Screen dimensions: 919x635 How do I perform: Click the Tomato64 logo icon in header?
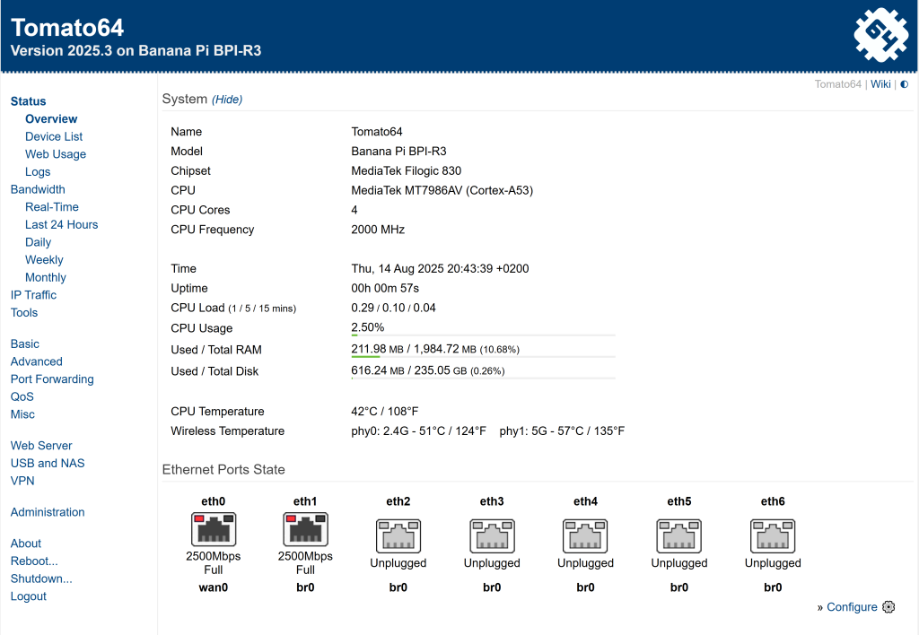coord(880,35)
